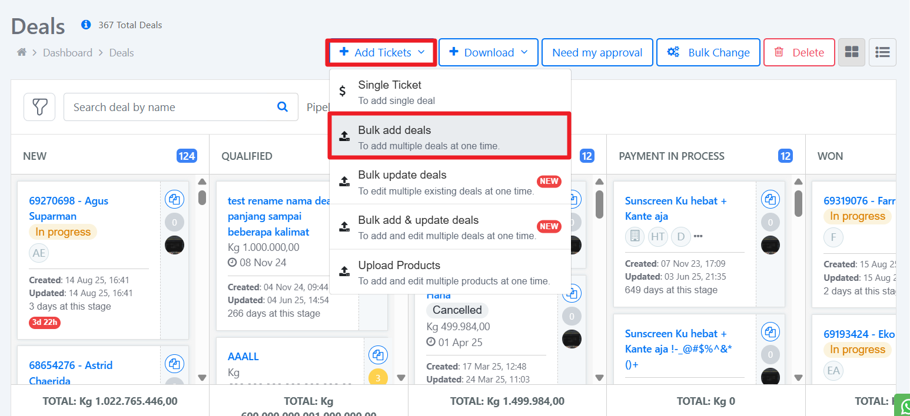Click the home breadcrumb icon
This screenshot has height=416, width=910.
pos(22,52)
